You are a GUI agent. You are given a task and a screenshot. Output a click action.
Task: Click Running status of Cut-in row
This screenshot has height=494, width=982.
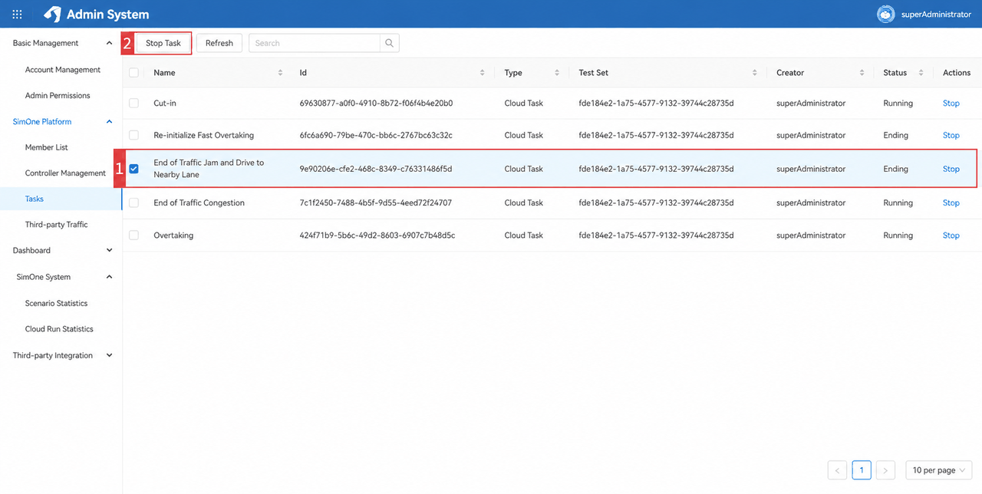(898, 103)
